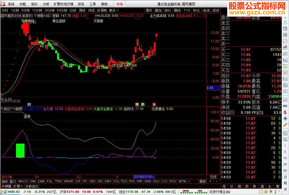Select the pencil drawing tool icon
Image resolution: width=289 pixels, height=195 pixels.
(x=285, y=125)
